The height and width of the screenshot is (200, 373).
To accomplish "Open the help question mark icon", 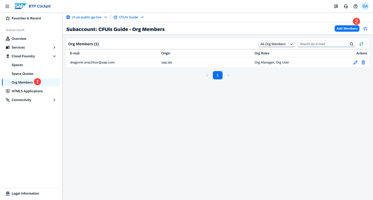I will coord(355,6).
